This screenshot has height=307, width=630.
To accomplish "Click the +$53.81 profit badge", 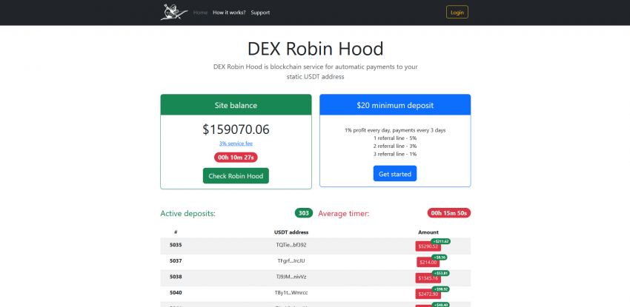I will 441,273.
